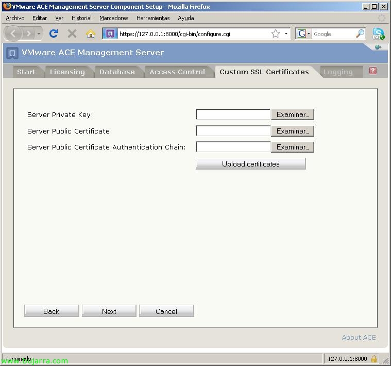Open the Ayuda menu
The height and width of the screenshot is (366, 391).
[186, 18]
